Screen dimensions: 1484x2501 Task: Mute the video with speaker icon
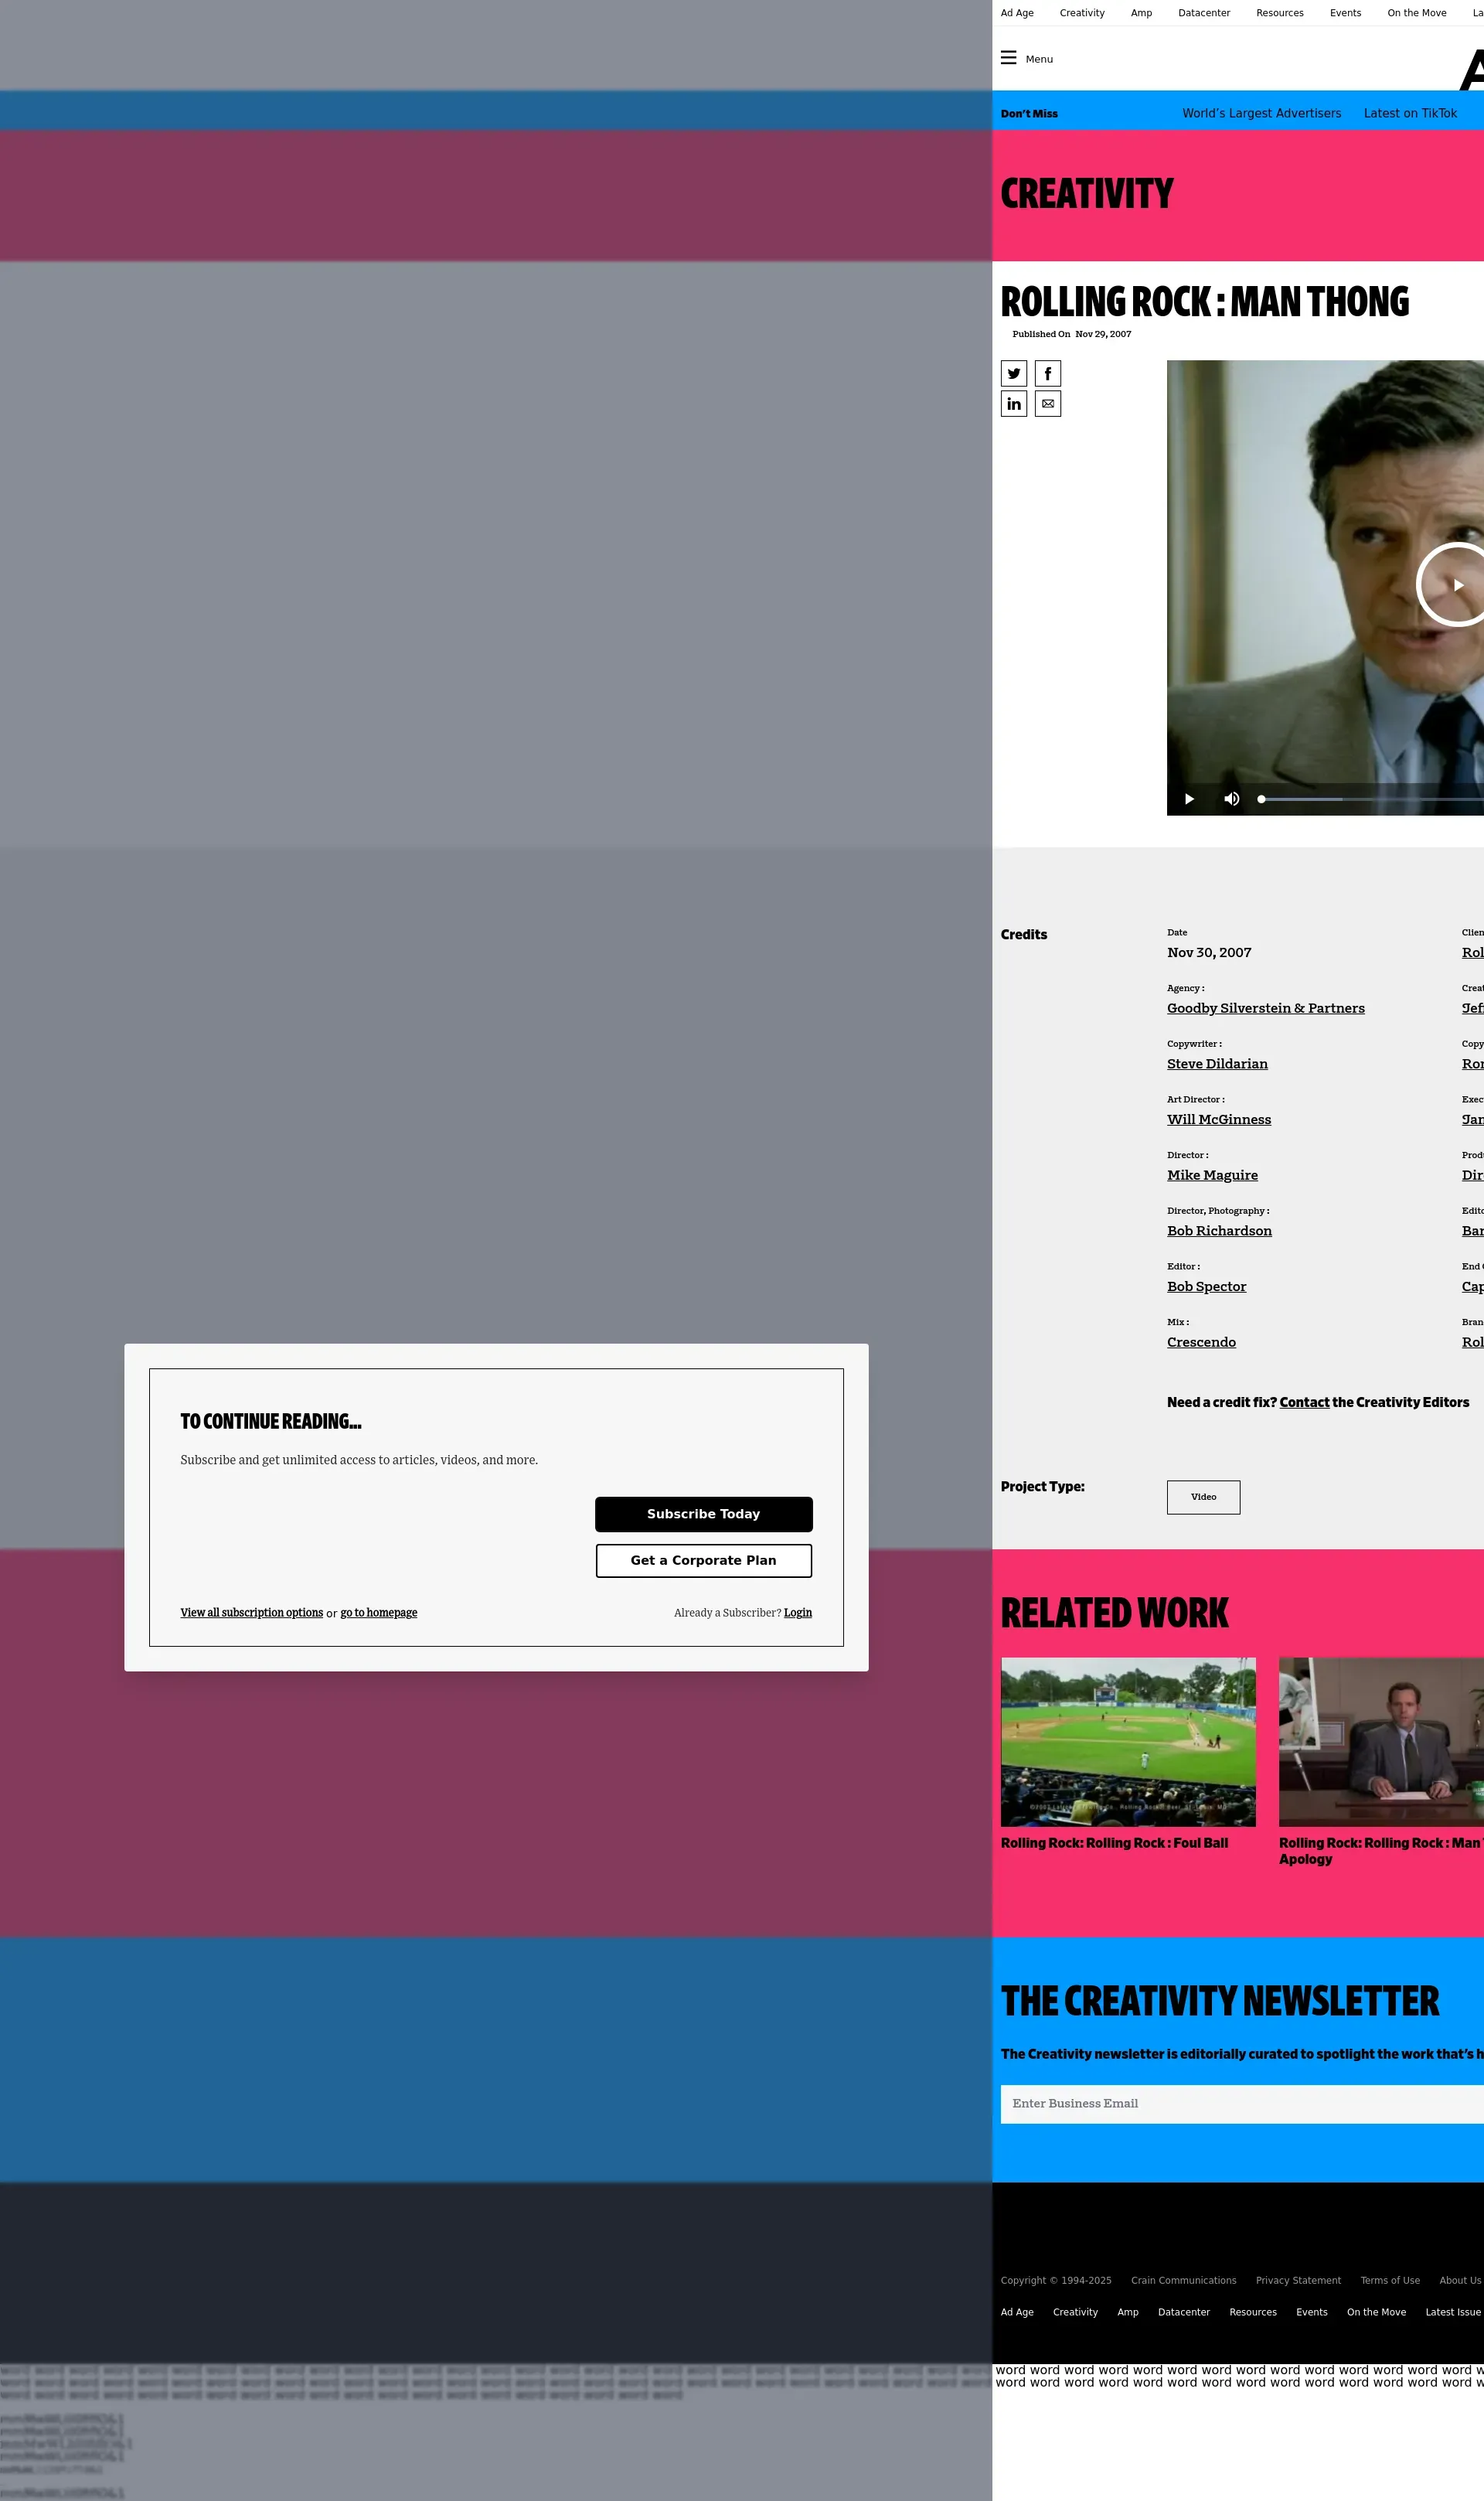point(1231,799)
